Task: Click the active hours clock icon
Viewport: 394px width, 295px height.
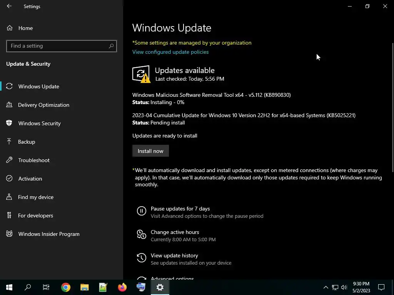Action: click(142, 234)
